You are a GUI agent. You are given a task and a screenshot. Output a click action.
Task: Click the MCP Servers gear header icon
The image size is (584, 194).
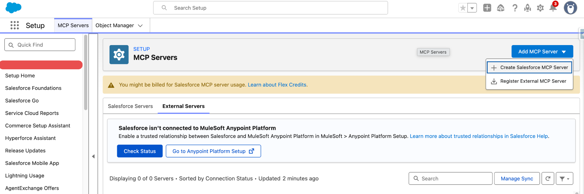point(119,54)
